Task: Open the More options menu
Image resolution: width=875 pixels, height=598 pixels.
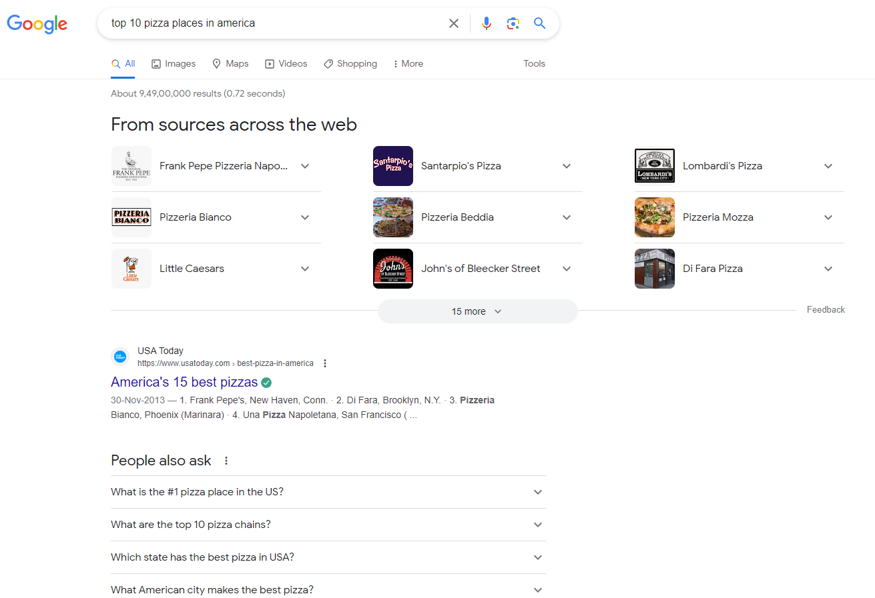Action: (x=408, y=64)
